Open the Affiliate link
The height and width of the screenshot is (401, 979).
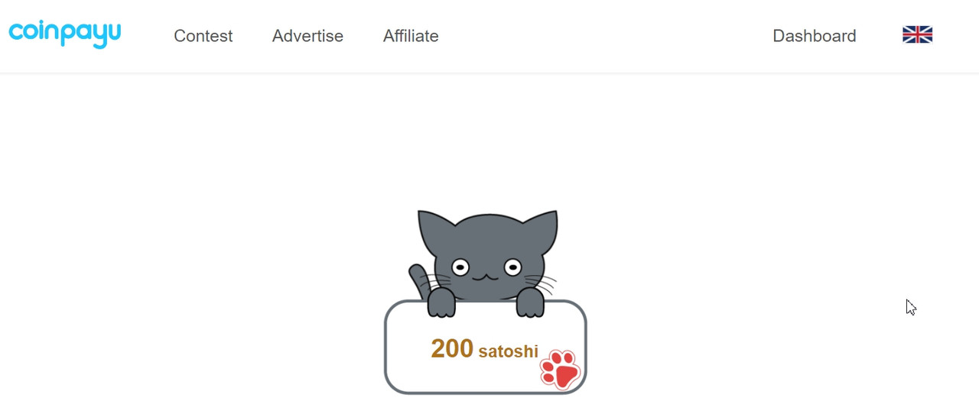pos(411,36)
